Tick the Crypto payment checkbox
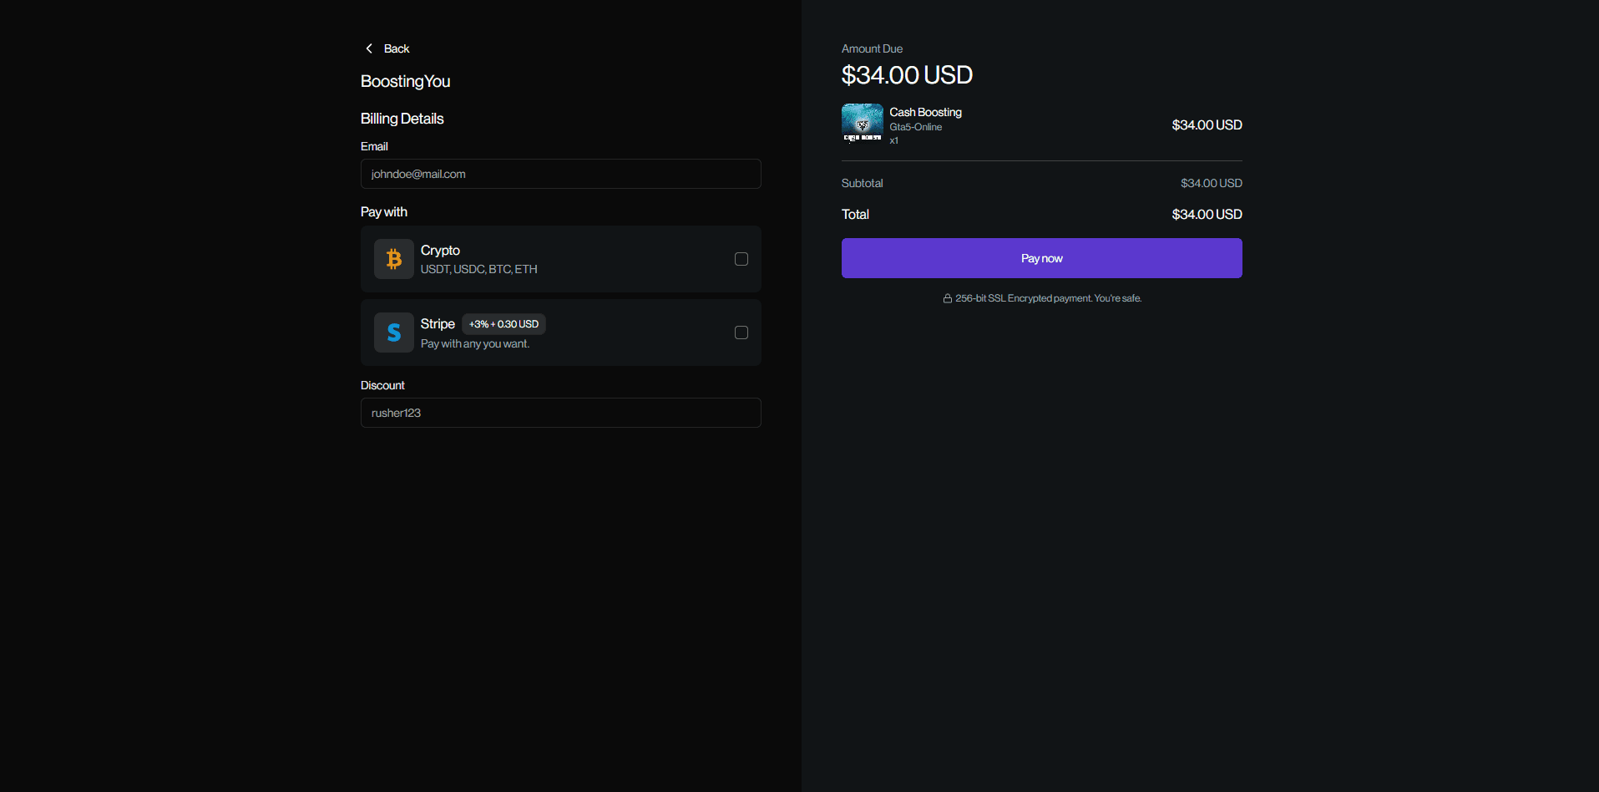Image resolution: width=1599 pixels, height=792 pixels. pos(741,259)
